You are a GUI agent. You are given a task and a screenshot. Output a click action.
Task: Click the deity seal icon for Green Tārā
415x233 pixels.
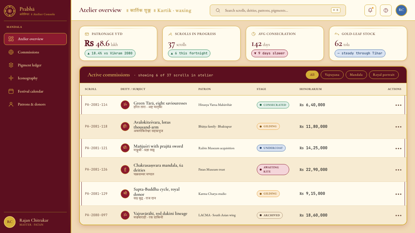tap(125, 105)
